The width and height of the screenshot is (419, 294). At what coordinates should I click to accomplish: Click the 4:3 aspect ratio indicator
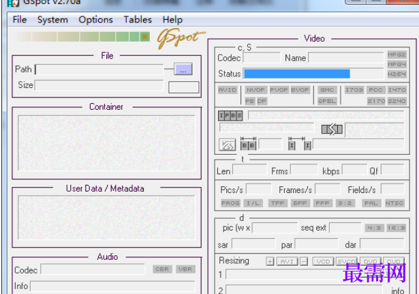point(375,228)
